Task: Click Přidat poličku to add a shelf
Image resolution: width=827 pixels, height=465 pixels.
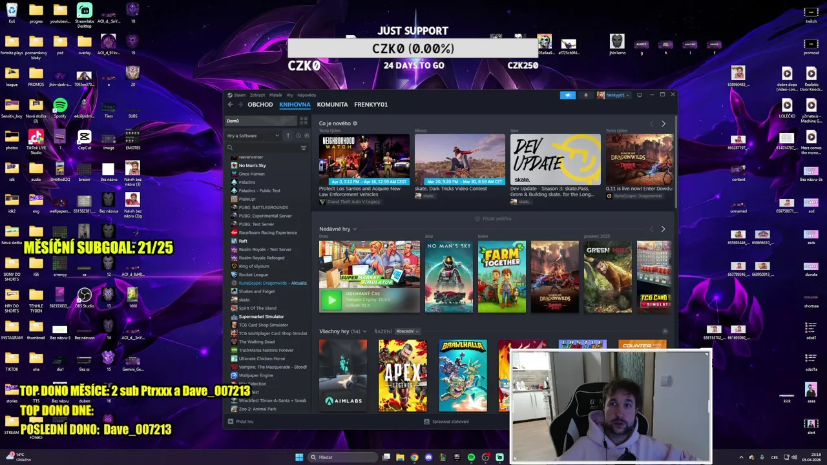Action: tap(493, 219)
